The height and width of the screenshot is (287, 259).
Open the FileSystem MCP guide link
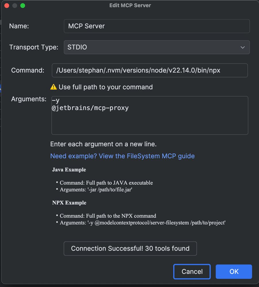(x=122, y=156)
